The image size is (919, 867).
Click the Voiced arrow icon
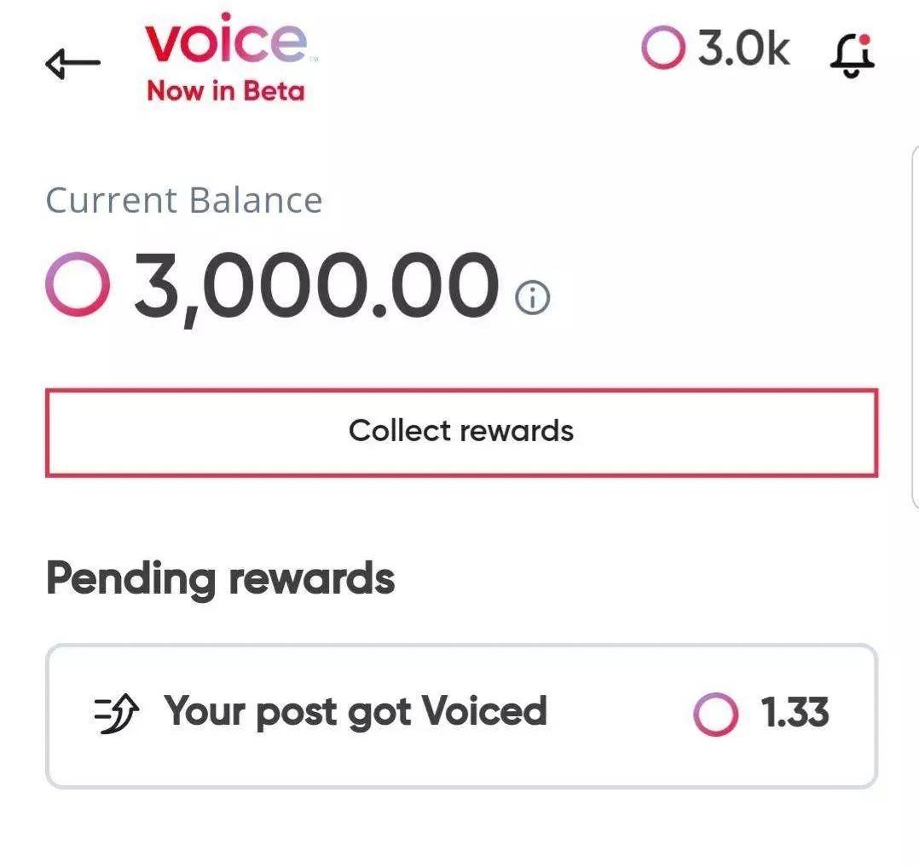tap(116, 712)
